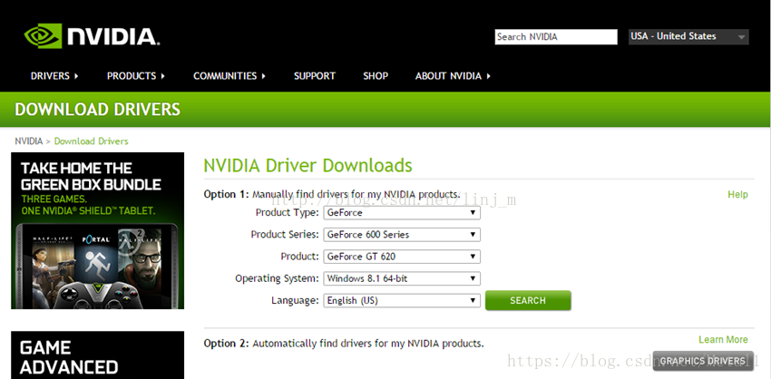This screenshot has height=379, width=771.
Task: Click the NVIDIA Driver Downloads heading
Action: tap(307, 166)
